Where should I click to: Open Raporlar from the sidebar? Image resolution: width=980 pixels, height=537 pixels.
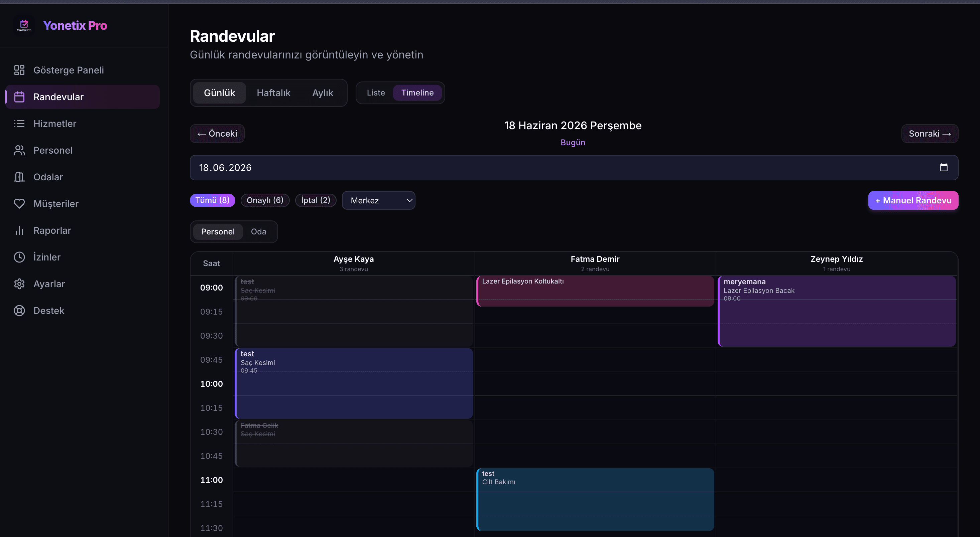point(83,230)
